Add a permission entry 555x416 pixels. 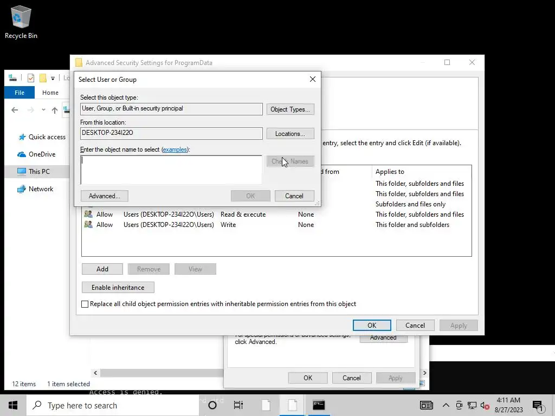tap(102, 269)
